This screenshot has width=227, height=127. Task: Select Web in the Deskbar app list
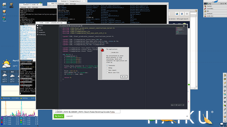click(x=215, y=11)
